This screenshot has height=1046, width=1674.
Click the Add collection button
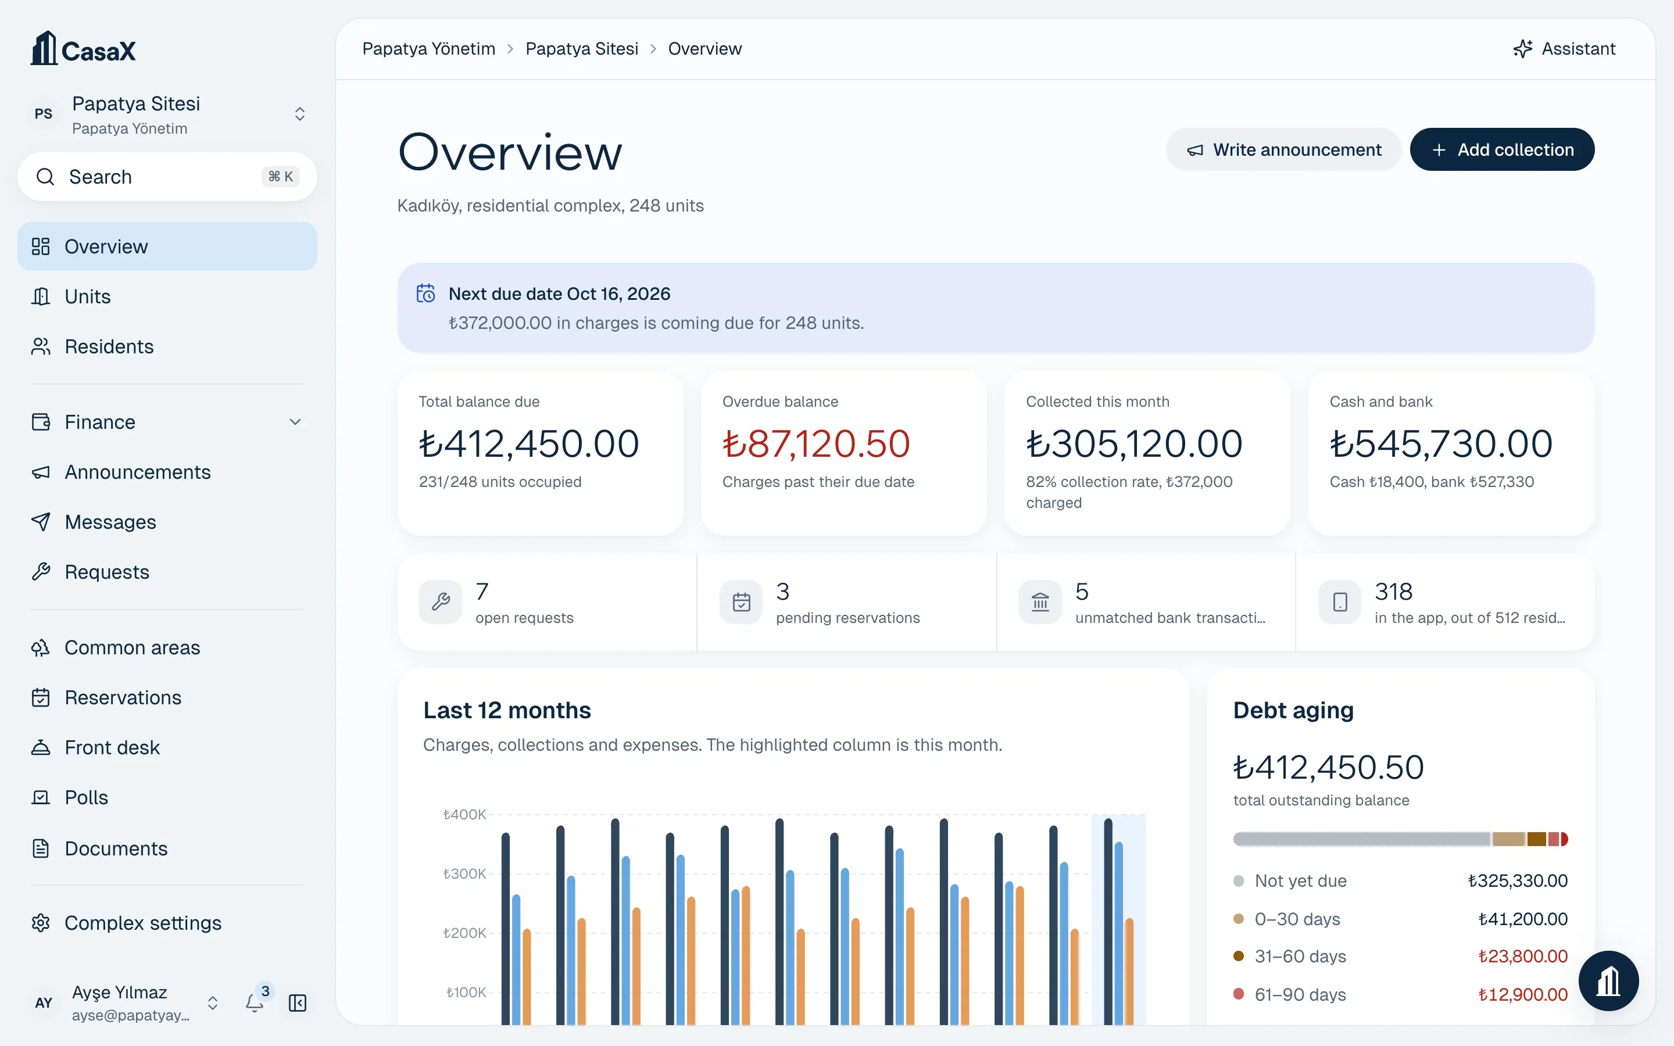coord(1502,149)
